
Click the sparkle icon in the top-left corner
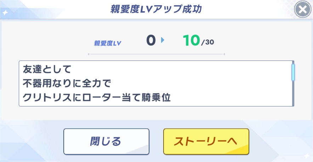pos(6,12)
